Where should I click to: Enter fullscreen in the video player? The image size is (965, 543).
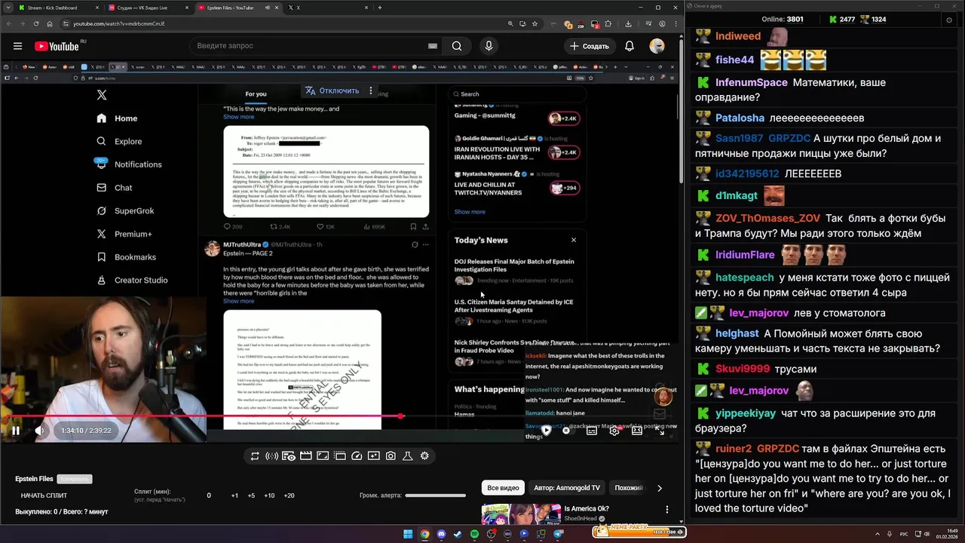661,431
